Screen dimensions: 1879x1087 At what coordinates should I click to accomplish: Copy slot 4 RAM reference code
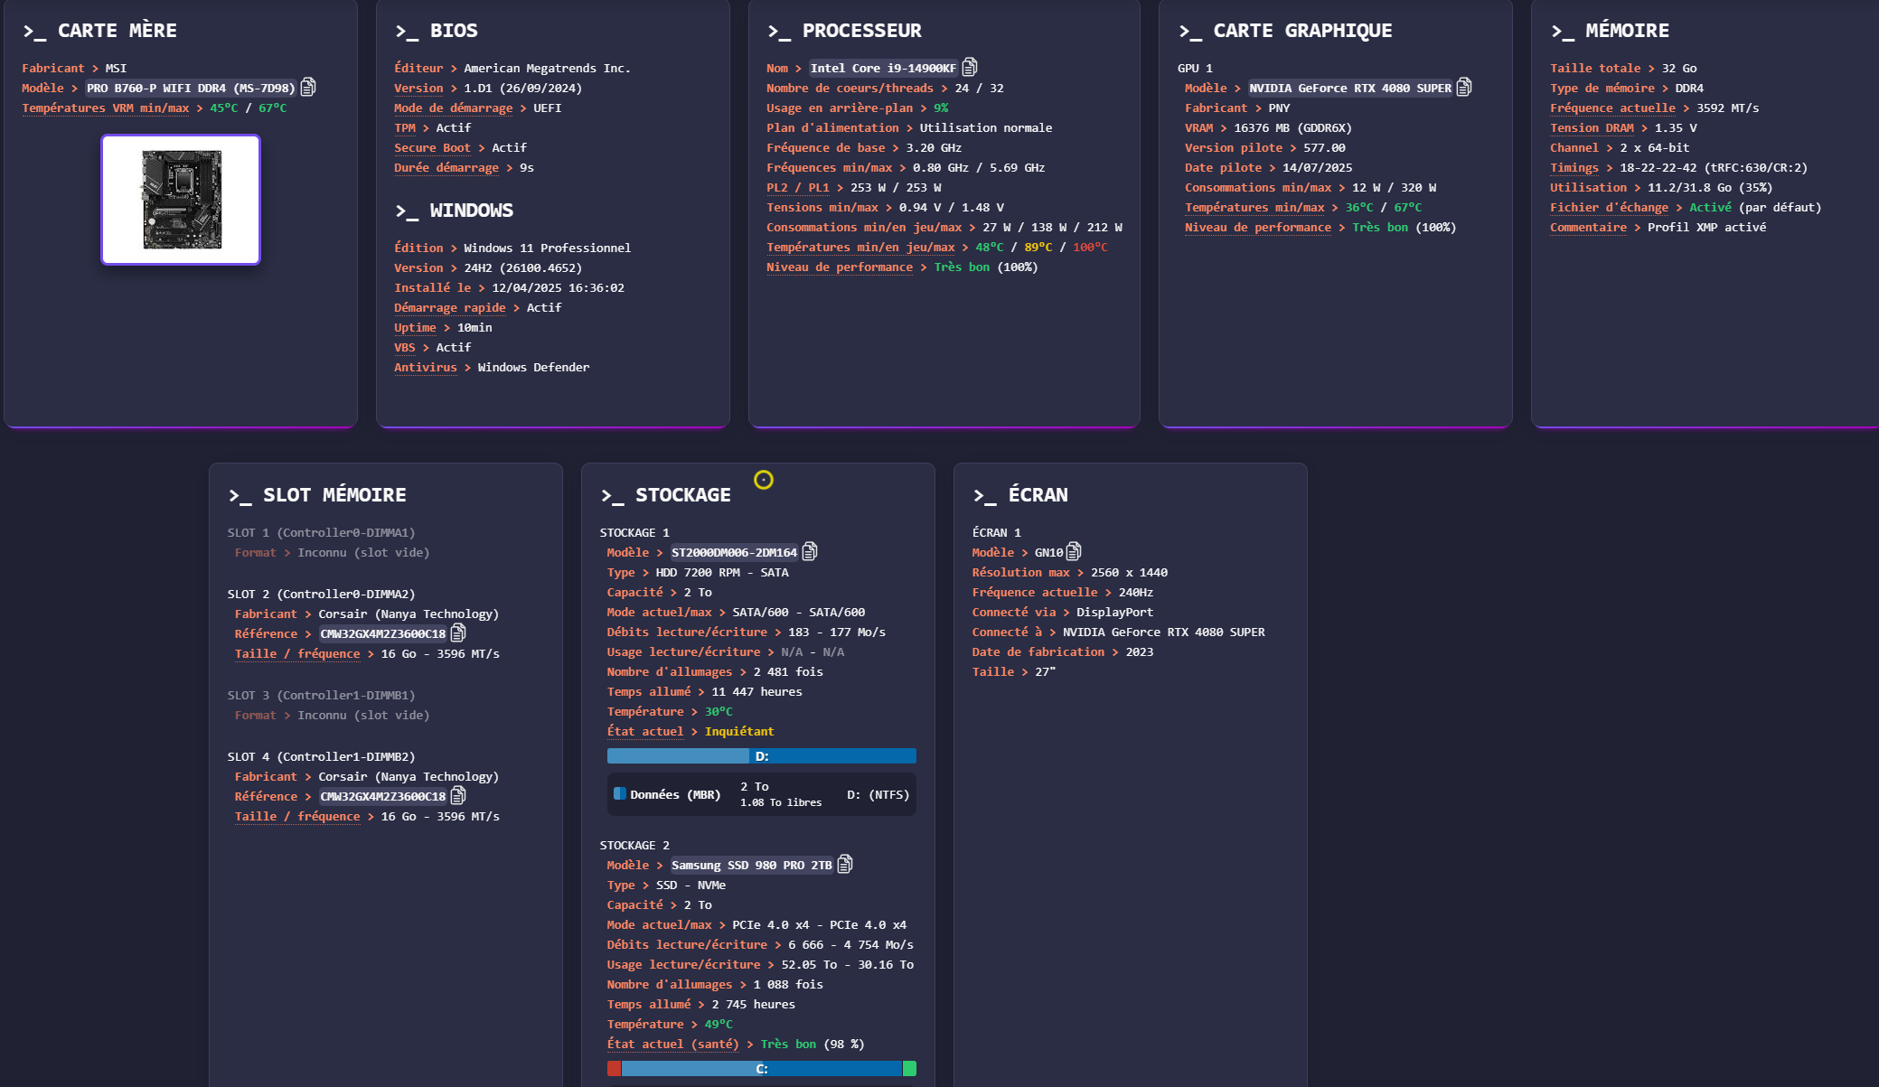click(458, 795)
